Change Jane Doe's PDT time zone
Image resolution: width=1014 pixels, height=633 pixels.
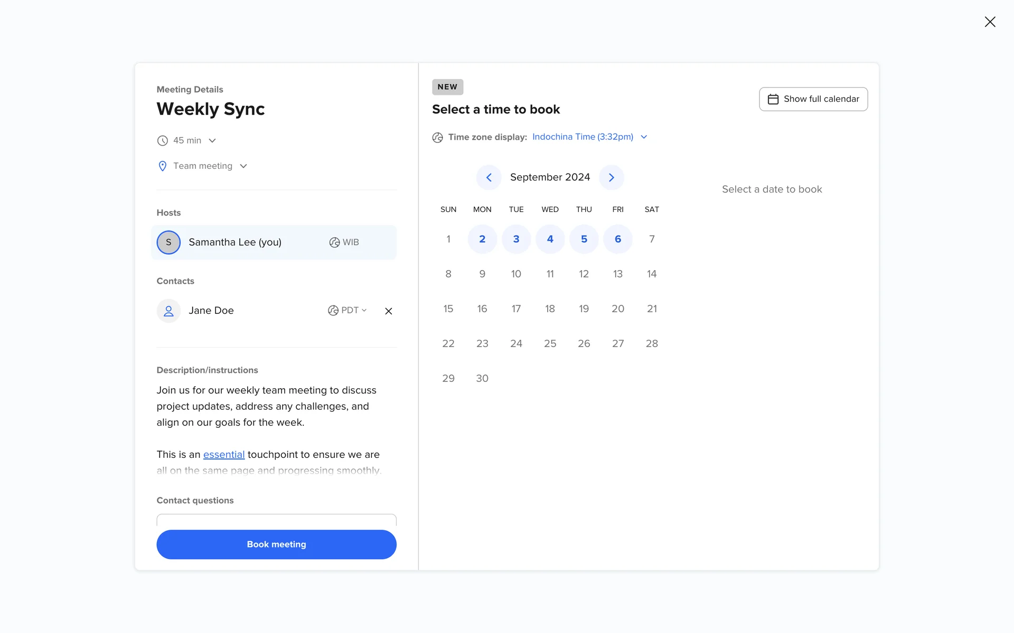point(348,311)
